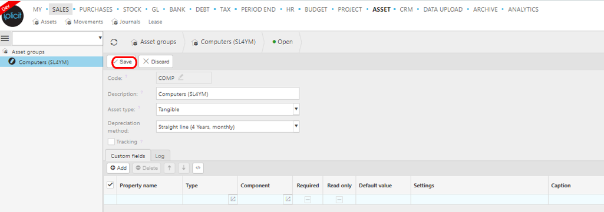Open the SALES menu
604x212 pixels.
click(61, 9)
